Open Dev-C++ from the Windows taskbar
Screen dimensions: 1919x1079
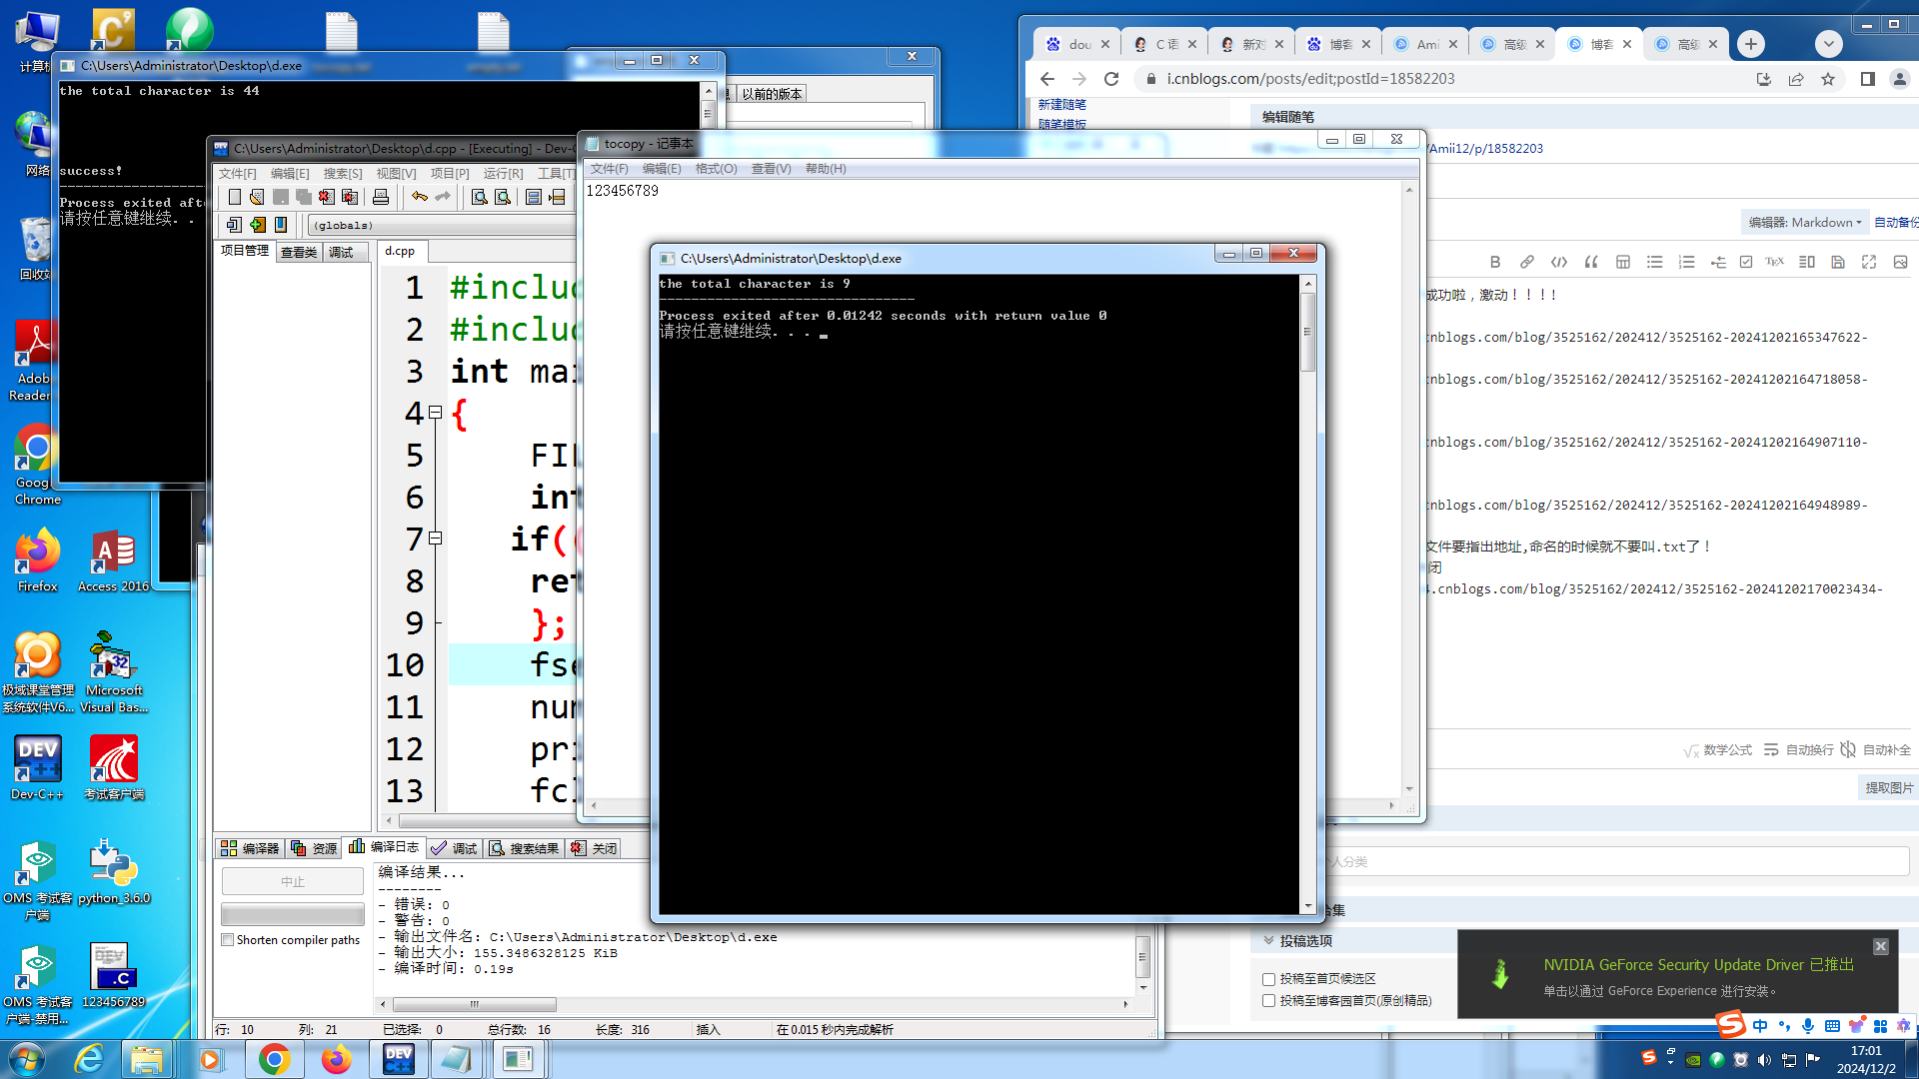point(398,1059)
